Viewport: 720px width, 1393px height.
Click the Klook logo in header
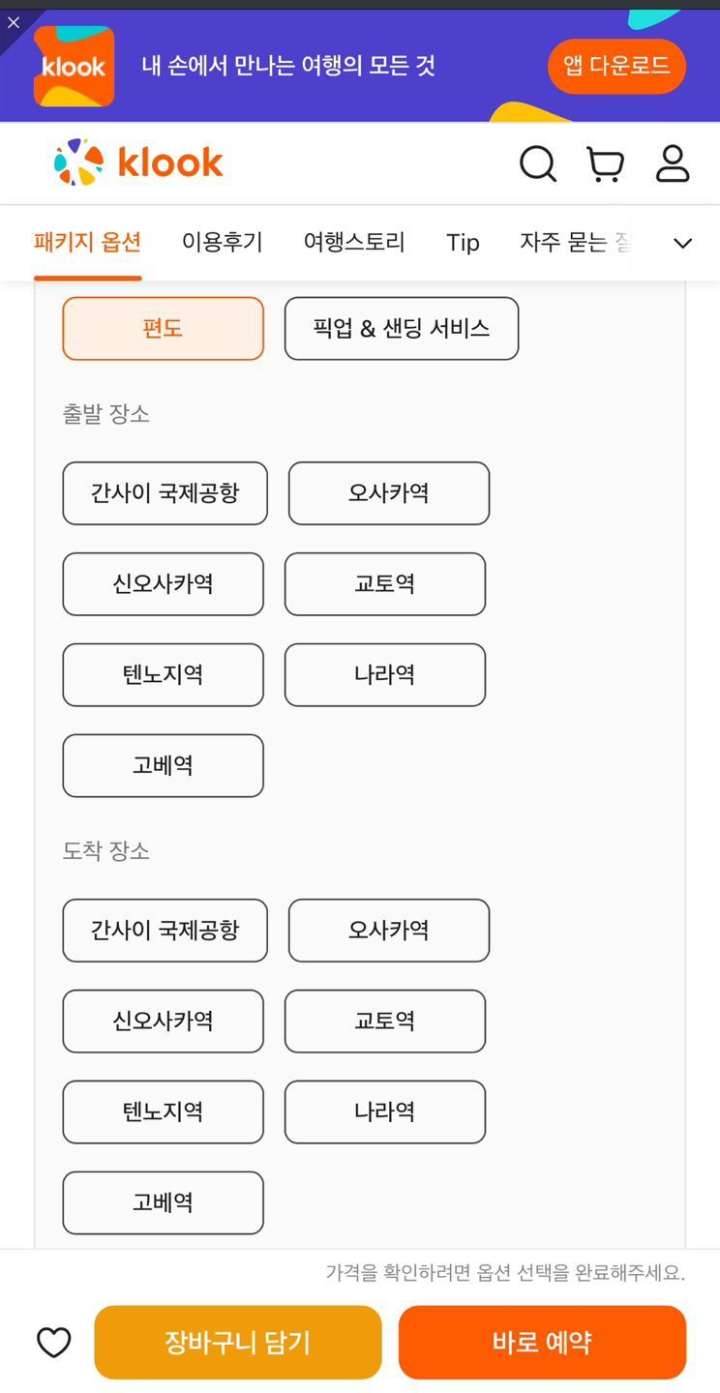click(138, 163)
